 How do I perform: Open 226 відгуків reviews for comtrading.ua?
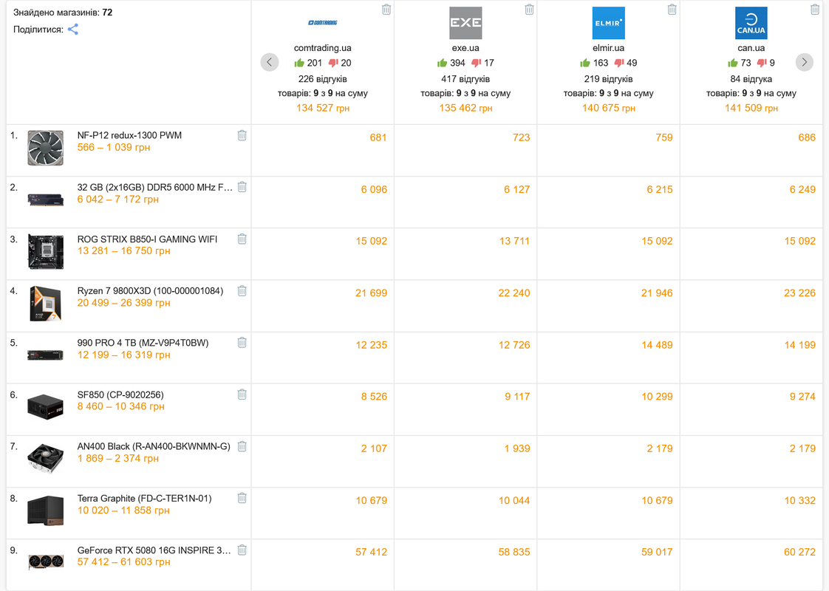(x=322, y=79)
